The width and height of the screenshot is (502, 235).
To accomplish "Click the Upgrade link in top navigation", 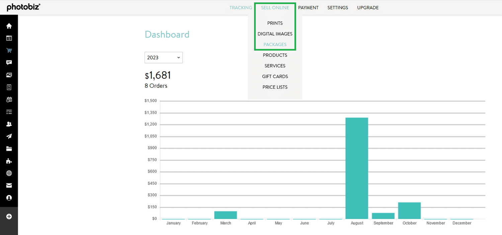I will click(x=367, y=8).
